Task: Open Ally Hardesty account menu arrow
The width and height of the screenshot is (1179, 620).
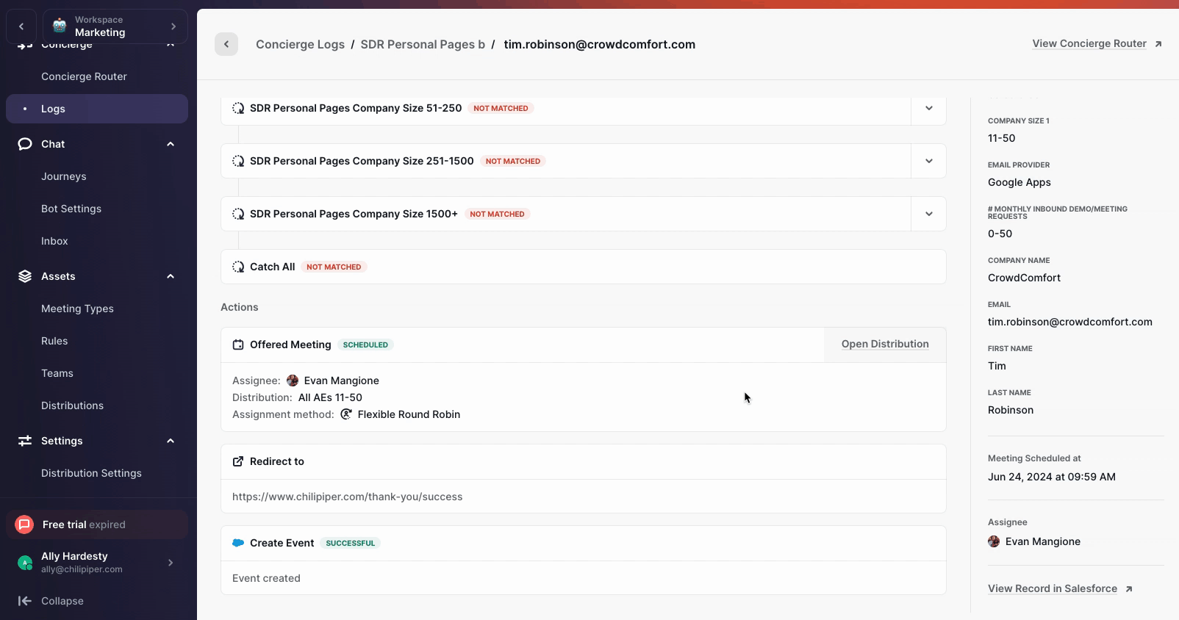Action: pos(171,563)
